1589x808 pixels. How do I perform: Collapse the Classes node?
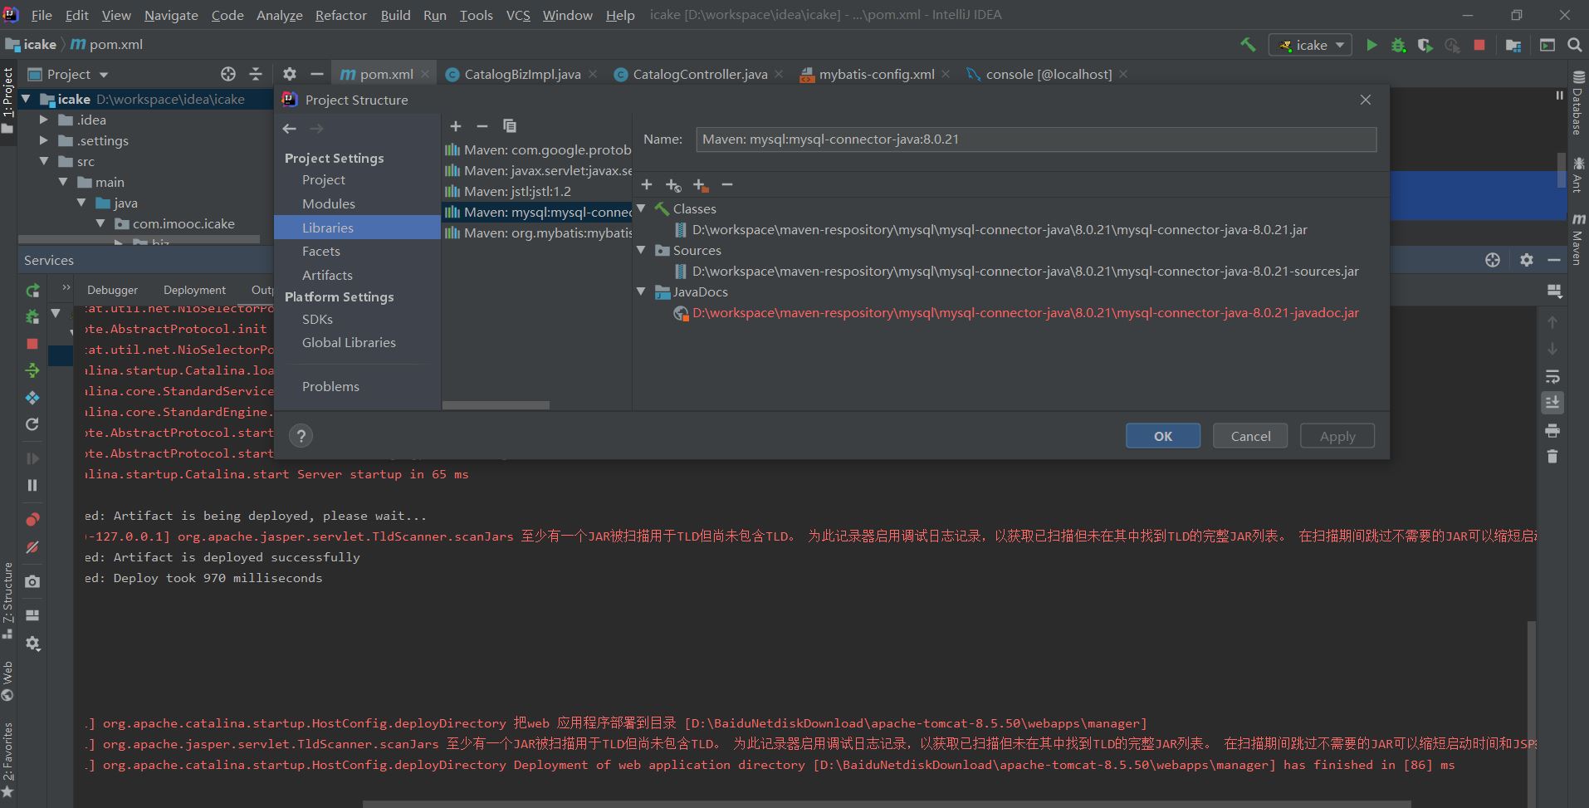click(641, 208)
